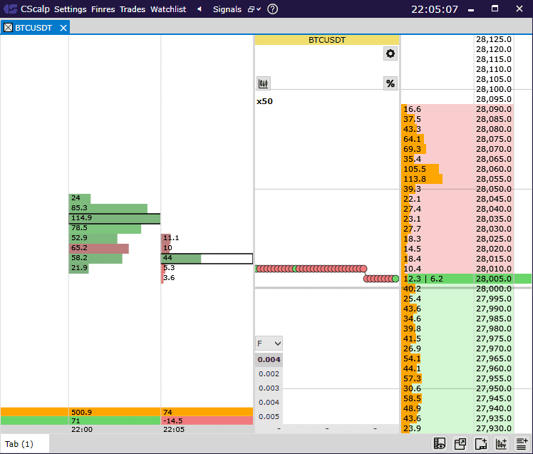Click the 28,005.0 current price row
This screenshot has height=454, width=533.
click(494, 279)
